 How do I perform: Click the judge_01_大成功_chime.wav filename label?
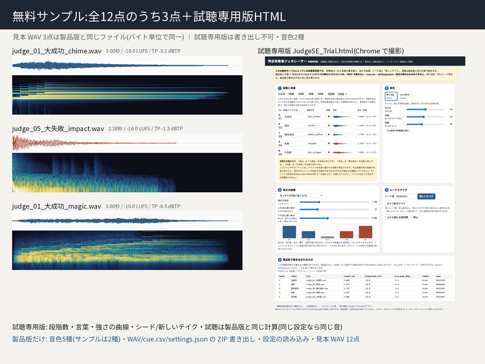tap(57, 51)
